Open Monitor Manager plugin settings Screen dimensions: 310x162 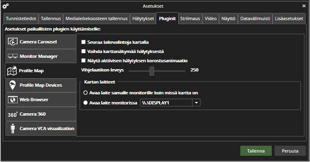(x=41, y=57)
